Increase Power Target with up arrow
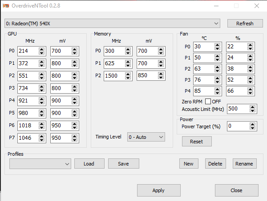 (x=252, y=124)
